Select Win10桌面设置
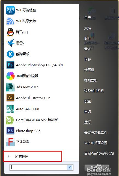Screen dimensions: 119x176 click(x=96, y=143)
